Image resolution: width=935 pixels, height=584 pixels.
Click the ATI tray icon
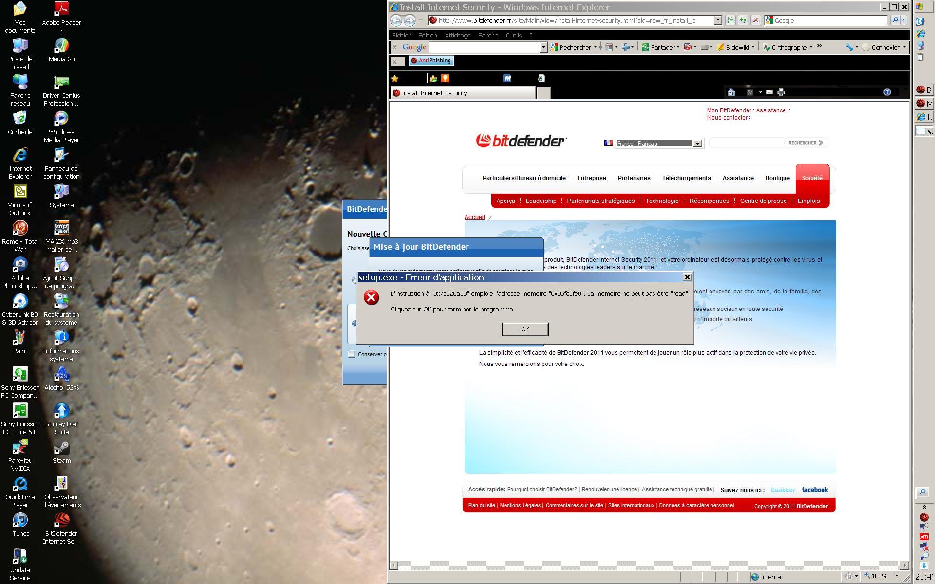coord(924,537)
